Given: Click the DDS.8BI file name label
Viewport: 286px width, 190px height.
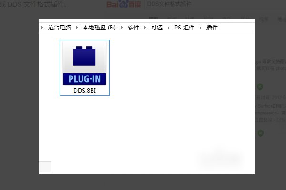Looking at the screenshot, I should (84, 91).
